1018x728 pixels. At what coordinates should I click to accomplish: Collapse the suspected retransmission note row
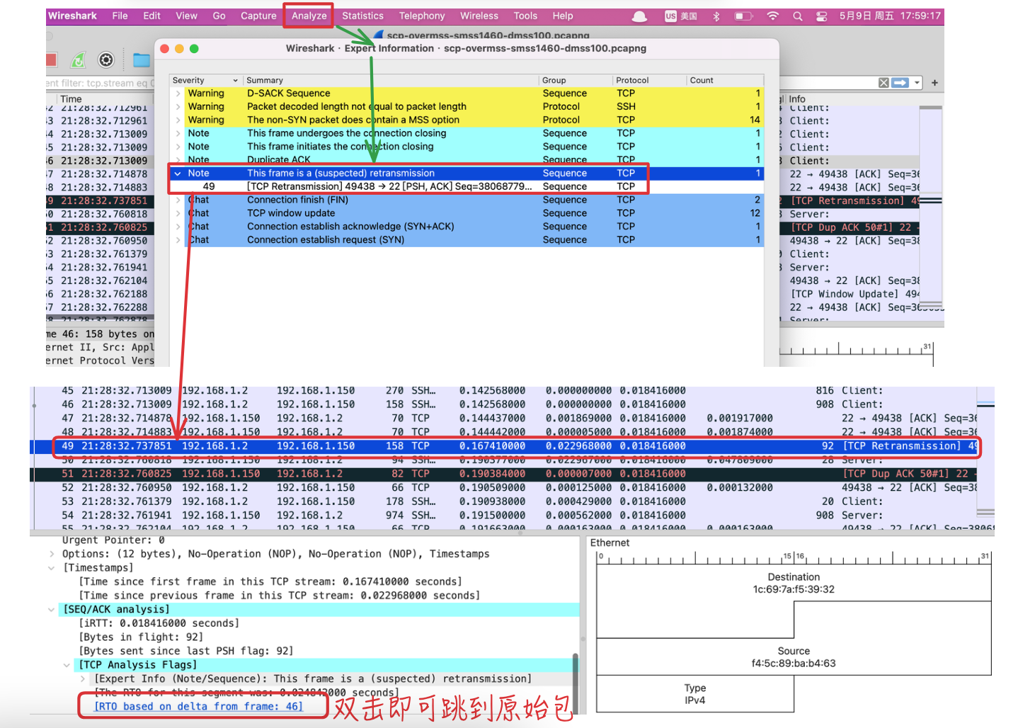coord(178,174)
